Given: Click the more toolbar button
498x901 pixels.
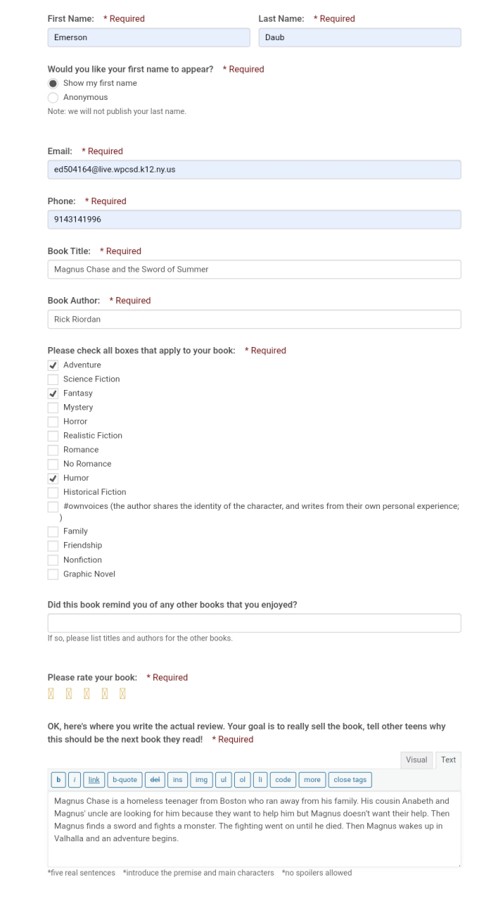Looking at the screenshot, I should [312, 780].
